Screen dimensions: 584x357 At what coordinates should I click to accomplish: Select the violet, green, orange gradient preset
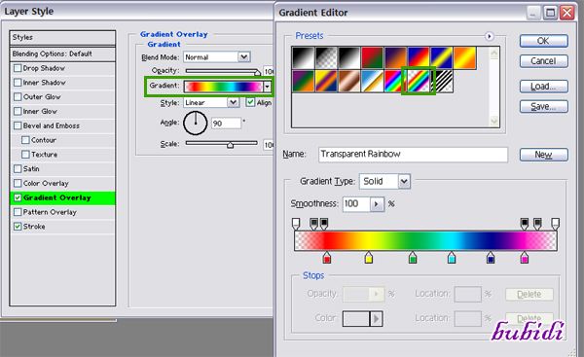click(303, 81)
